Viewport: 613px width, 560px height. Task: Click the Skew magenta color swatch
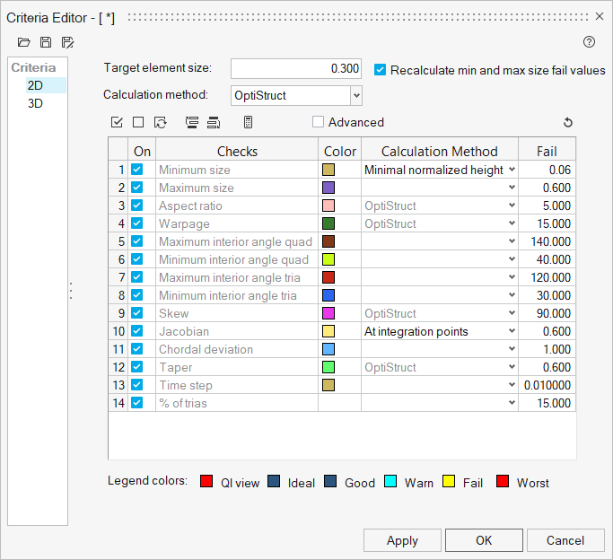328,313
